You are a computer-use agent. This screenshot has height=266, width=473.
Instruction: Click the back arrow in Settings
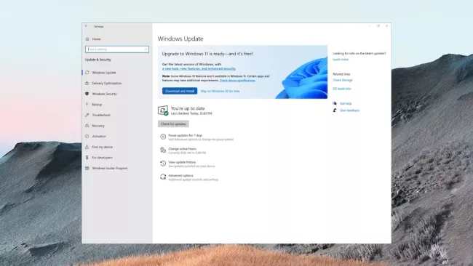point(87,26)
